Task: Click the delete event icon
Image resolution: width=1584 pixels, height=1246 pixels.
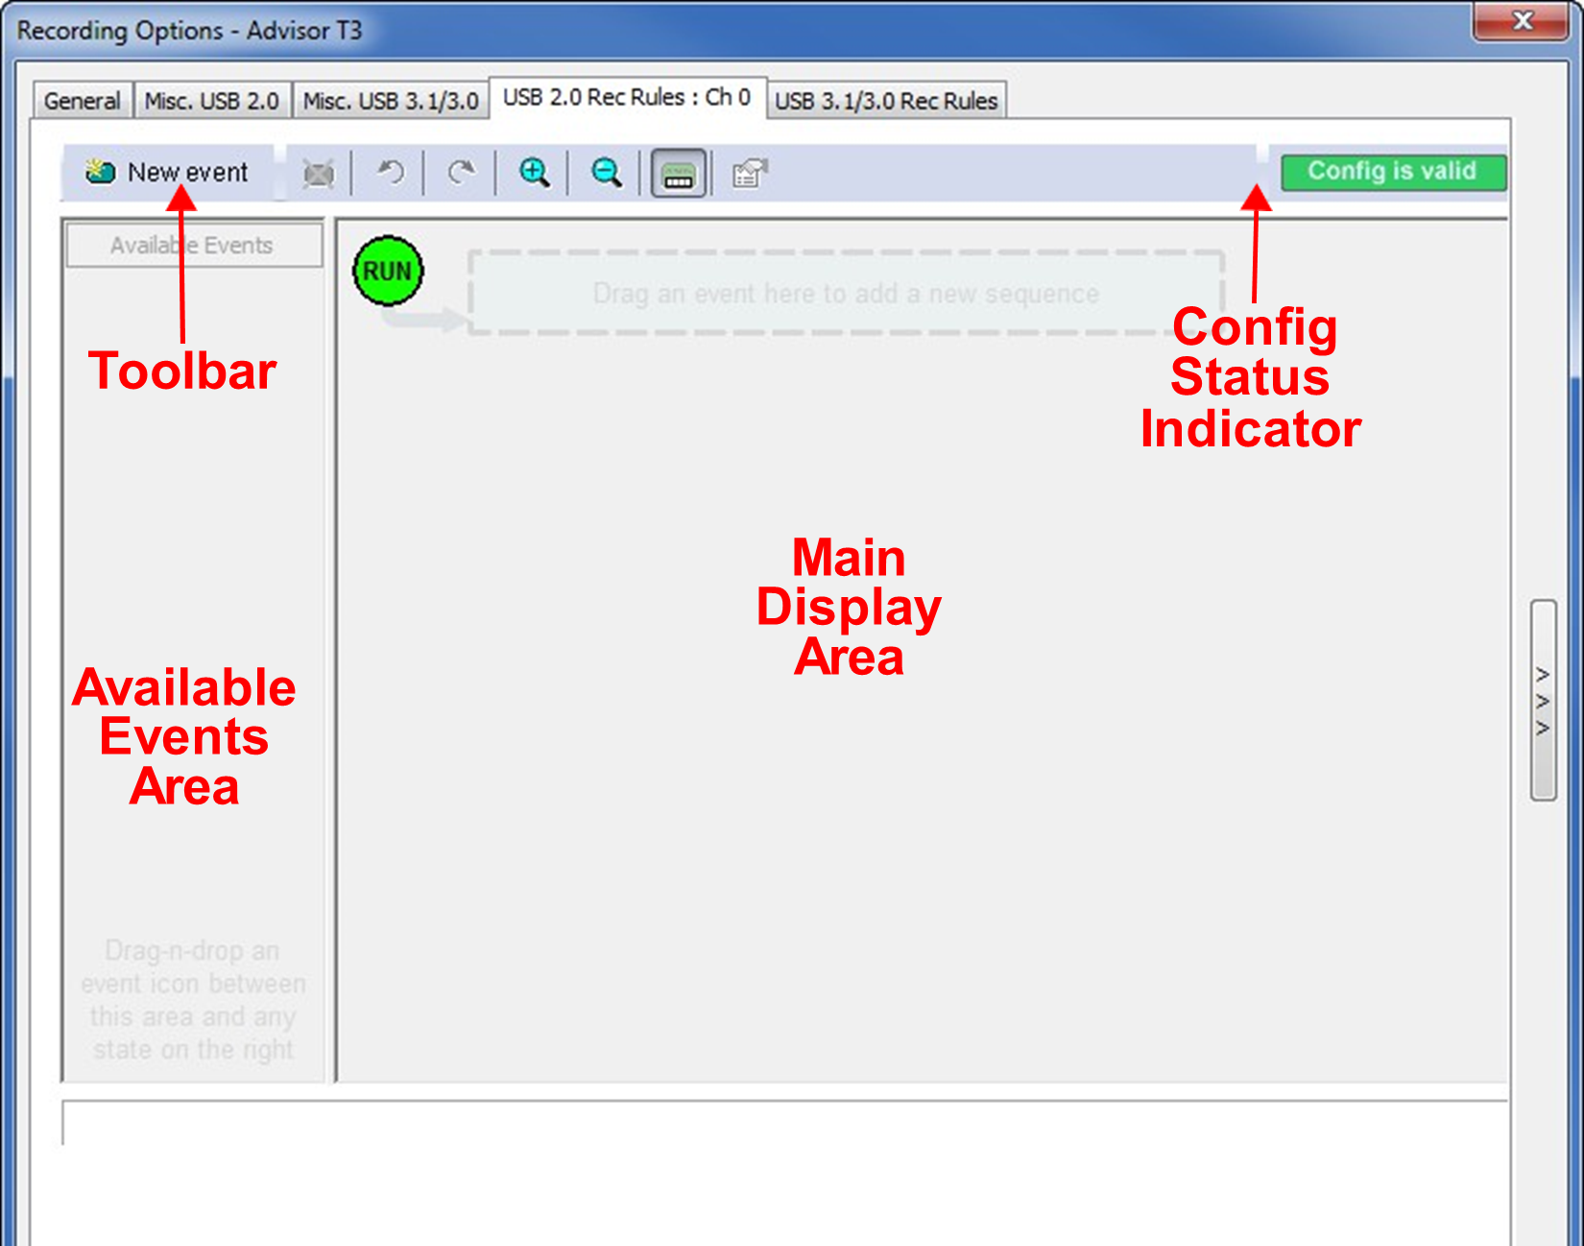Action: (318, 174)
